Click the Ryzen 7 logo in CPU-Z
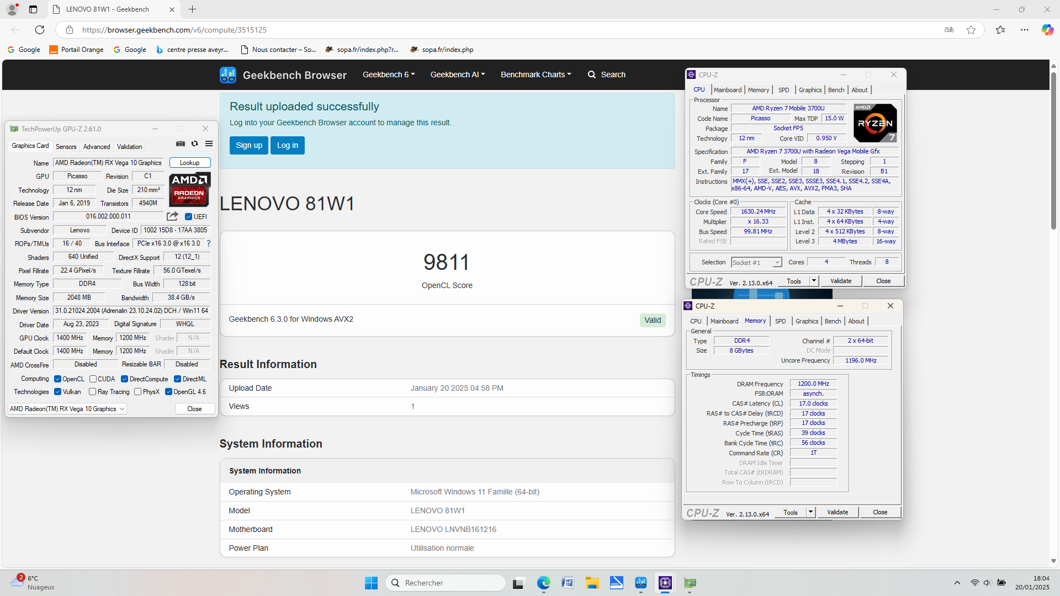 coord(875,123)
